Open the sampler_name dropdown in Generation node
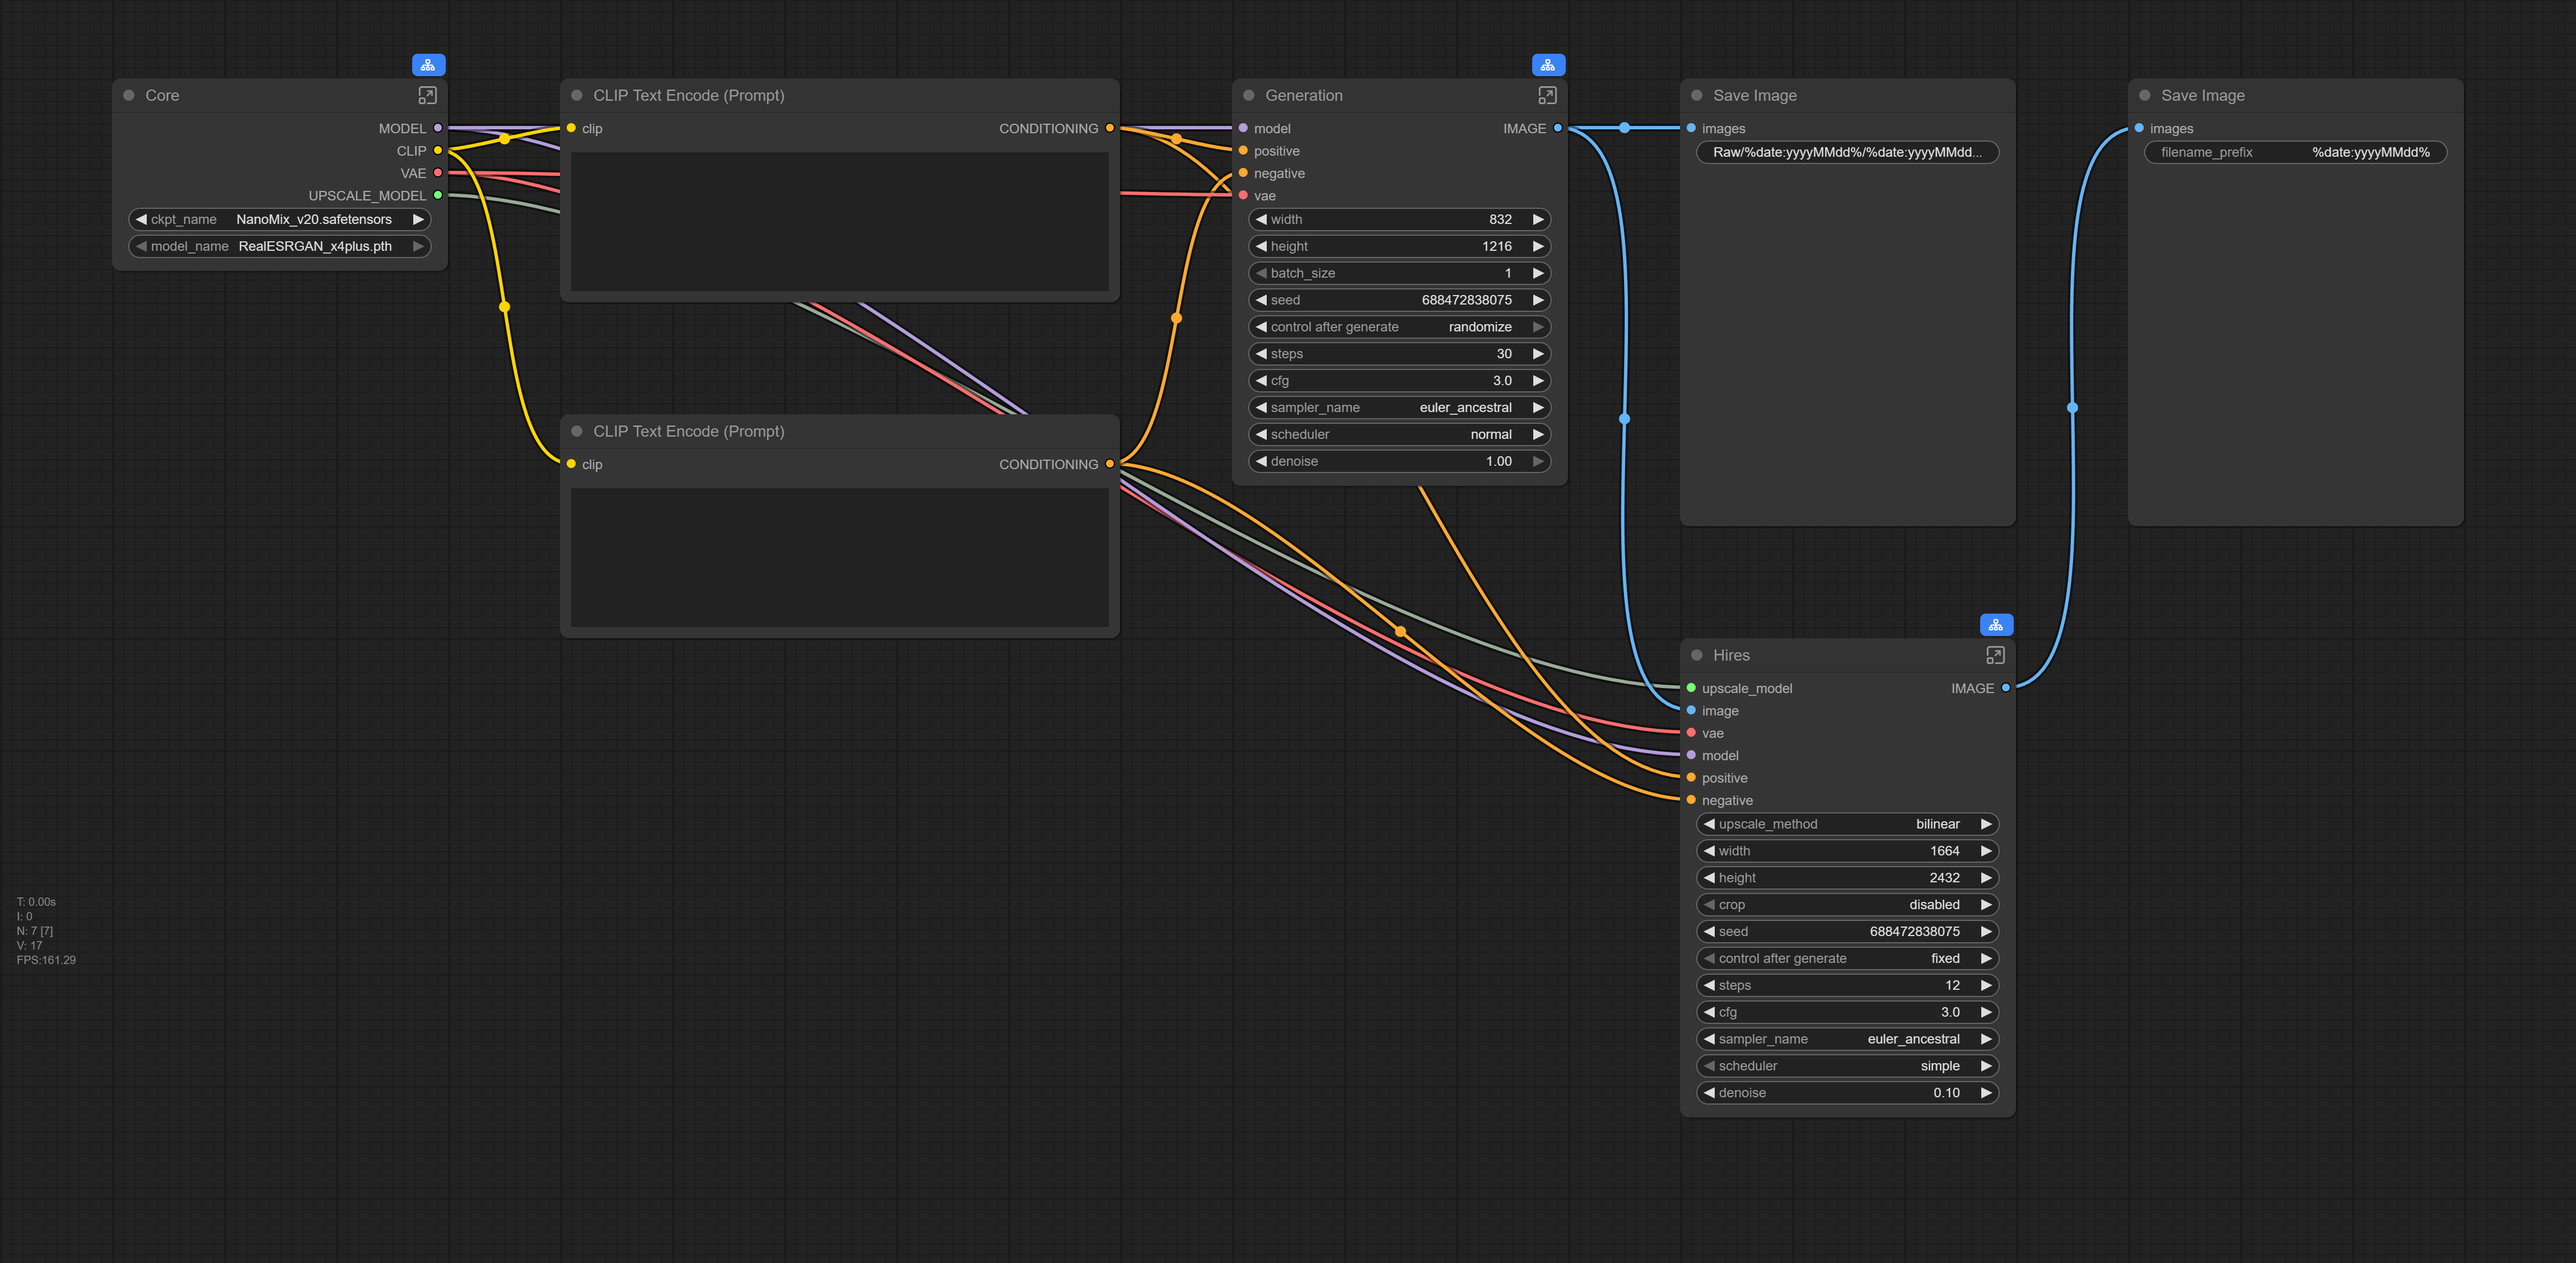Screen dimensions: 2576x1263 pyautogui.click(x=1400, y=407)
